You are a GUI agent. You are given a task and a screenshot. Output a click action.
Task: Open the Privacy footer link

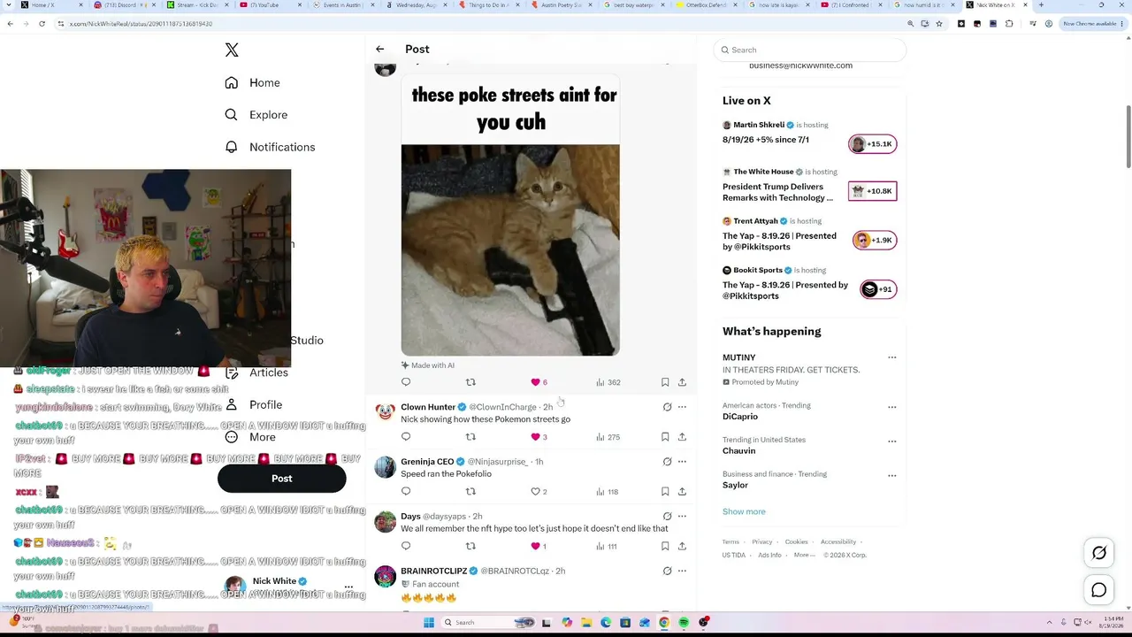coord(761,542)
